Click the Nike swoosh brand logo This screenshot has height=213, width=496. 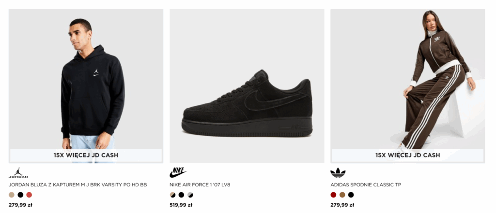click(x=178, y=172)
